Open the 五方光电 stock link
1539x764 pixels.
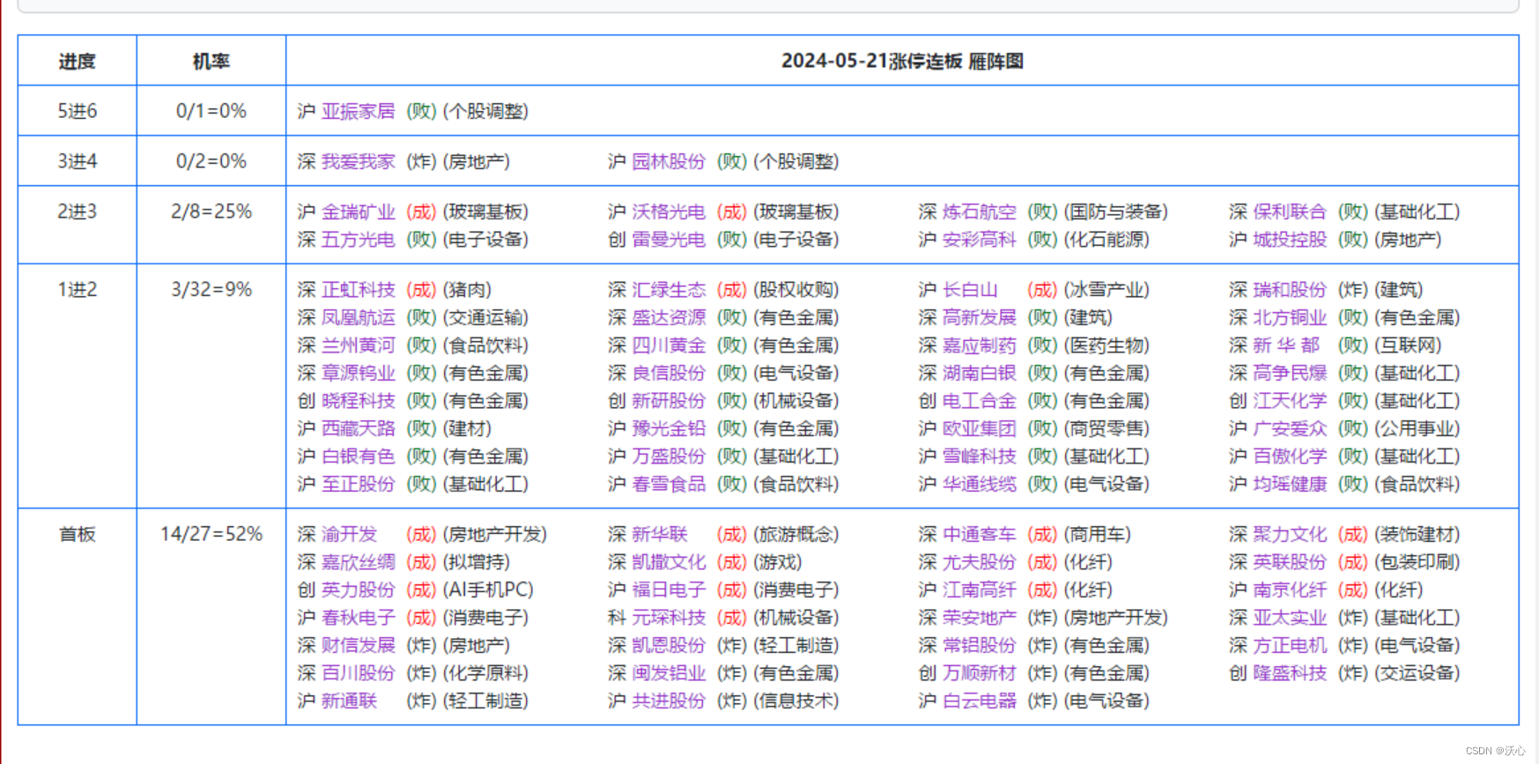pos(359,240)
